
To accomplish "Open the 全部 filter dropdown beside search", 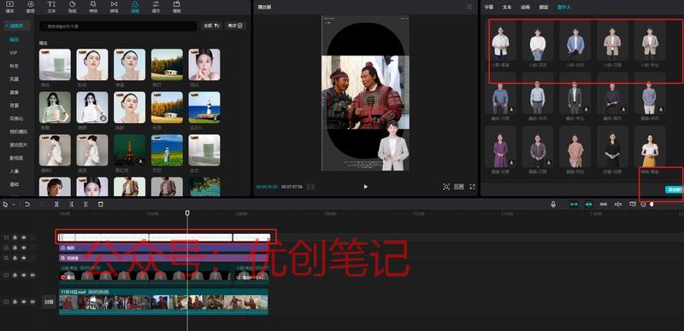I will [211, 26].
